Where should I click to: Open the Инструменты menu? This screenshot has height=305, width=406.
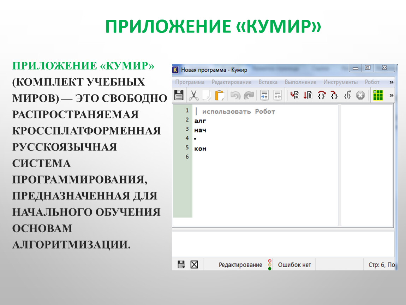[x=340, y=82]
